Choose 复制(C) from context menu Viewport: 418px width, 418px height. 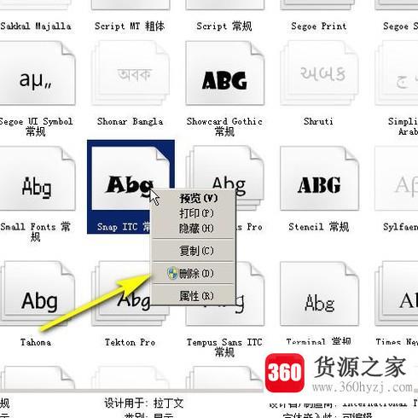(x=194, y=251)
